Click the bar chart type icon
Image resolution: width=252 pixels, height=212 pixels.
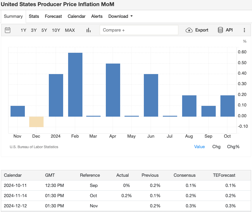tap(88, 30)
